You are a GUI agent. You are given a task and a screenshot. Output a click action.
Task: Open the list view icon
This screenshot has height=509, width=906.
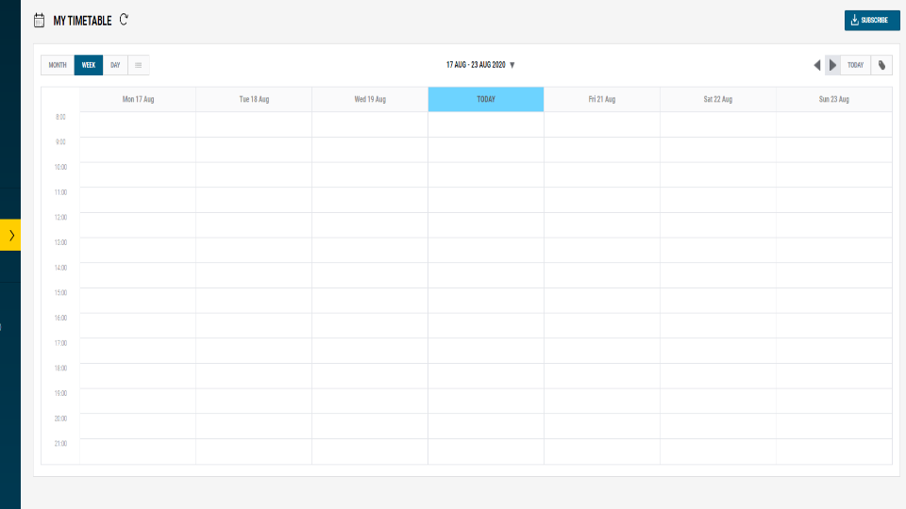click(x=138, y=65)
